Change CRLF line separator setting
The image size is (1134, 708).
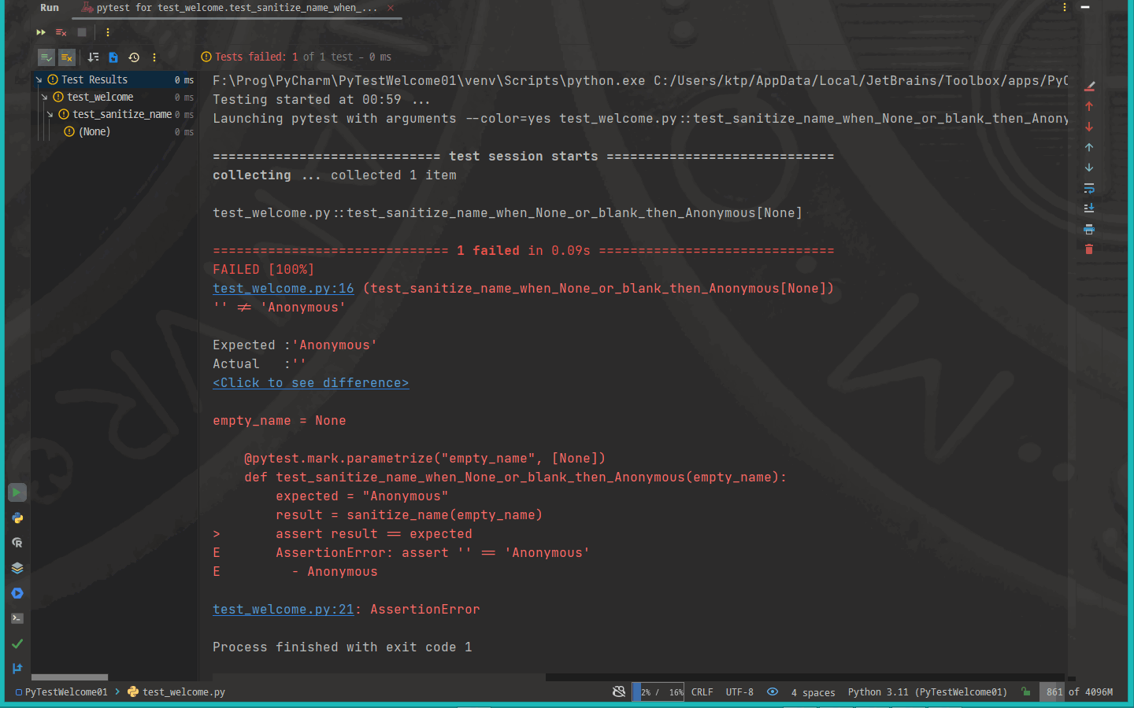702,692
